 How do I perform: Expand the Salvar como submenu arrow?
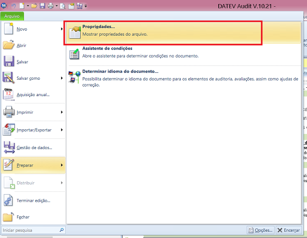pyautogui.click(x=62, y=78)
